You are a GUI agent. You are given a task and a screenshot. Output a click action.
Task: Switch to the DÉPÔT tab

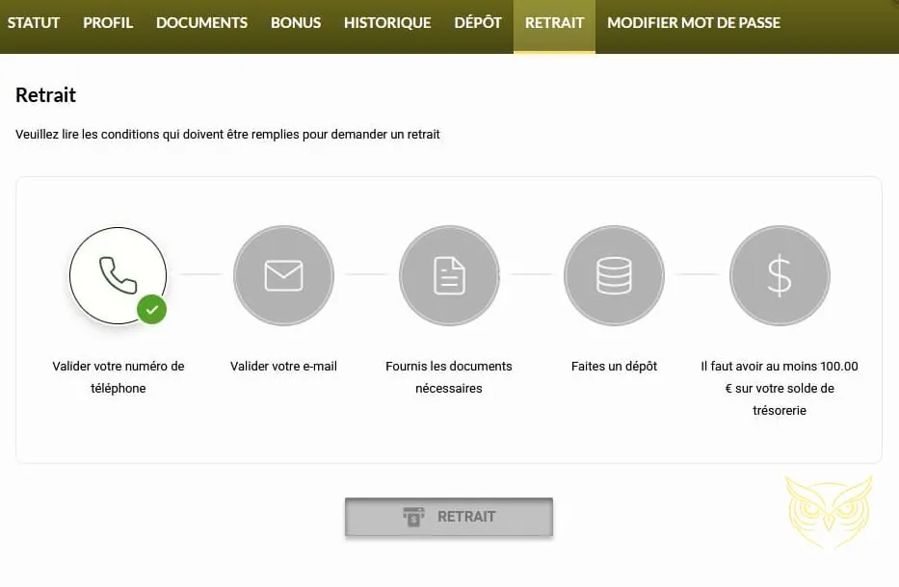click(x=477, y=22)
